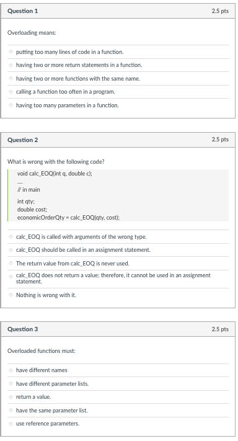This screenshot has width=238, height=441.
Task: Select 'have different names' radio option
Action: point(11,370)
